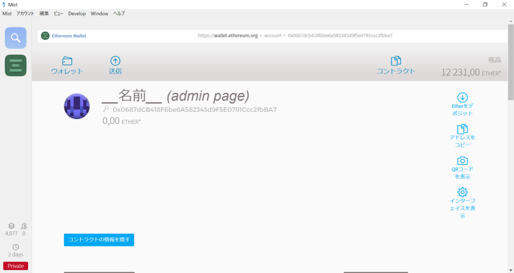Open the Window menu

point(99,14)
